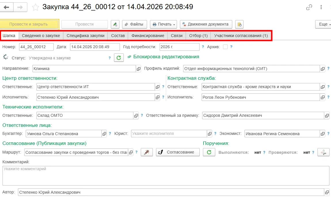Image resolution: width=331 pixels, height=198 pixels.
Task: Click the Центр ответственности section header
Action: (30, 78)
